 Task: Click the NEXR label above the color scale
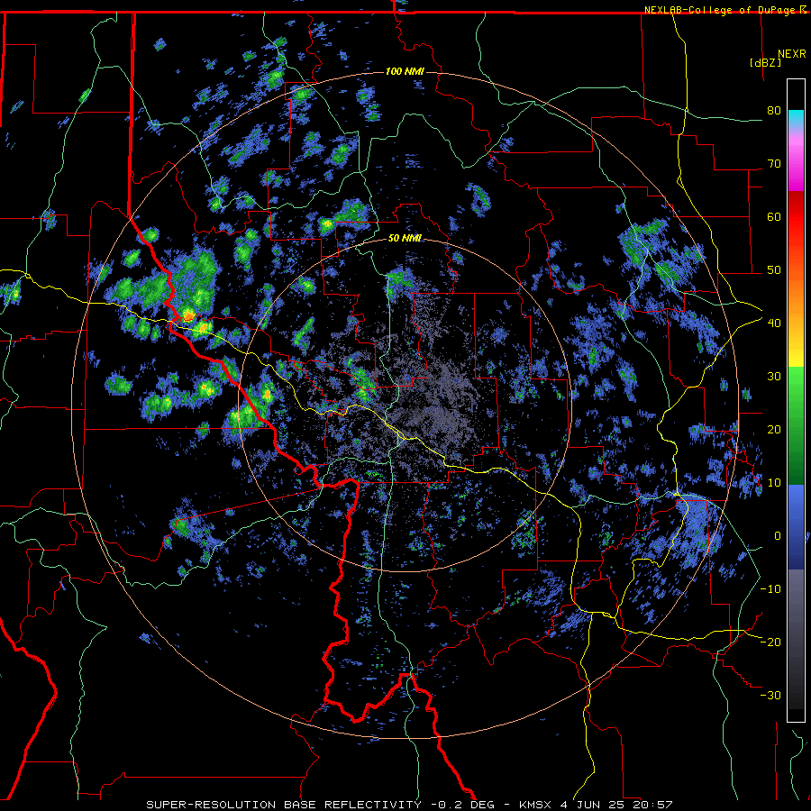tap(792, 54)
